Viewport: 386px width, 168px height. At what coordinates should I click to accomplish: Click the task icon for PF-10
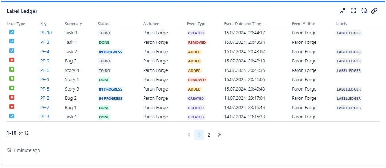tap(12, 32)
